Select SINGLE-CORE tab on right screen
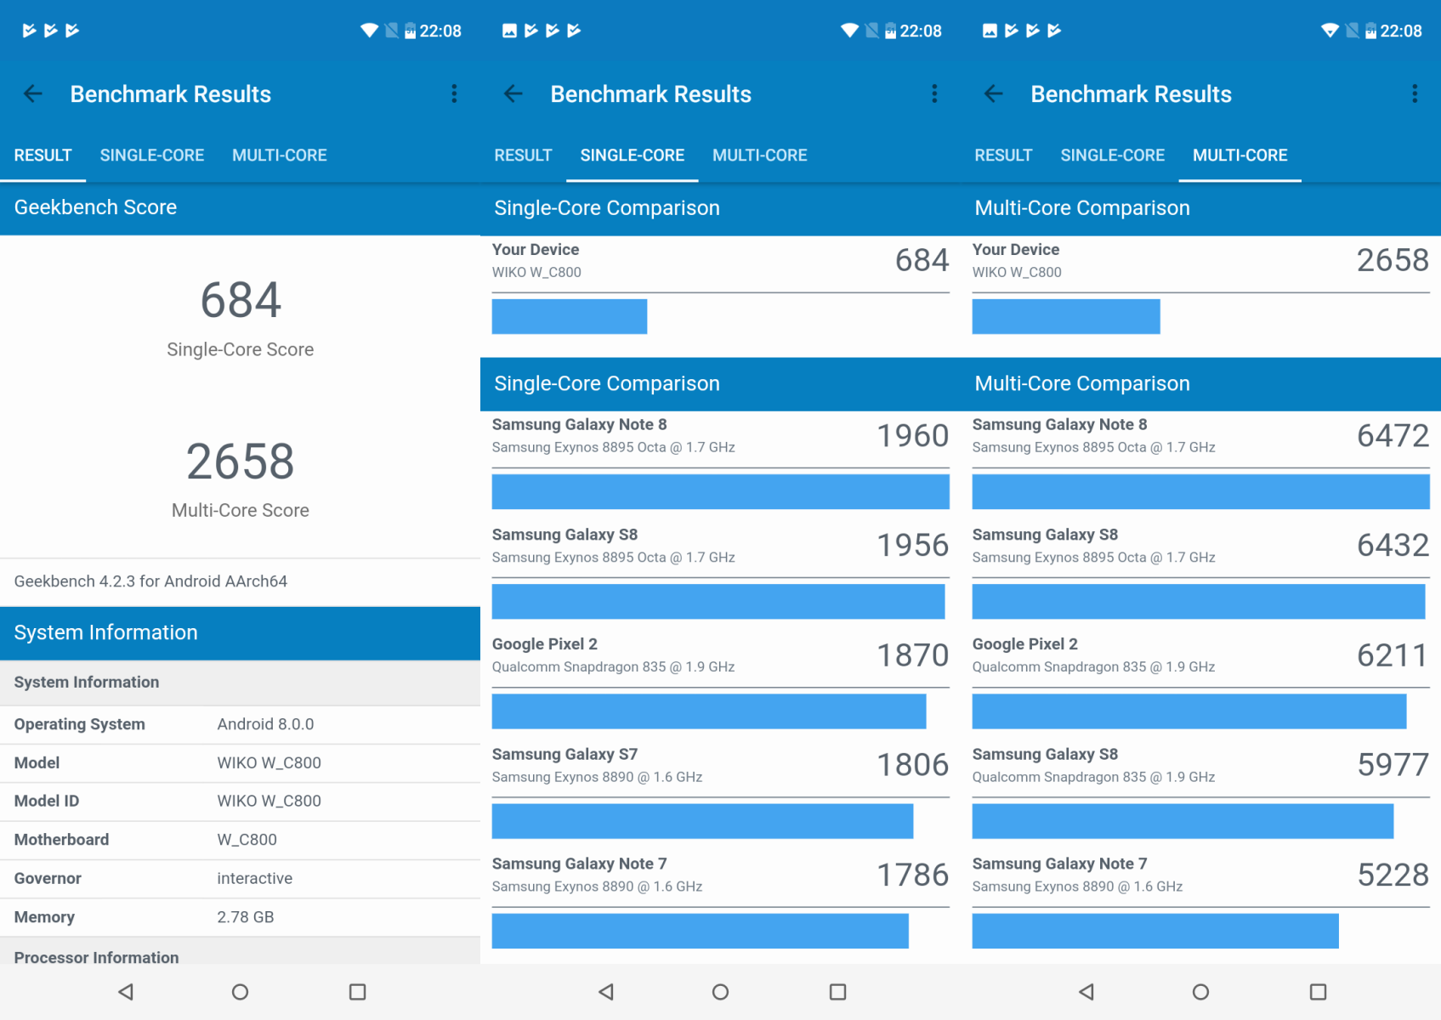Image resolution: width=1441 pixels, height=1020 pixels. point(1112,156)
